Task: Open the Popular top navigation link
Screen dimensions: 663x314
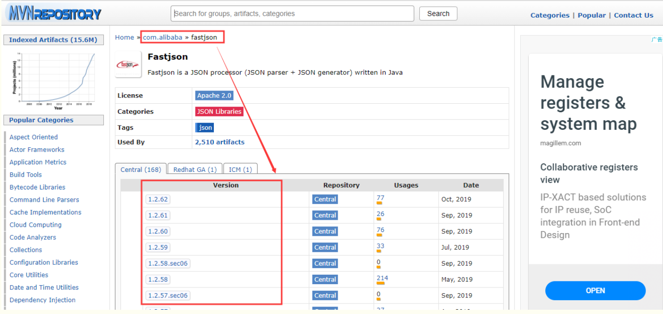Action: point(591,15)
